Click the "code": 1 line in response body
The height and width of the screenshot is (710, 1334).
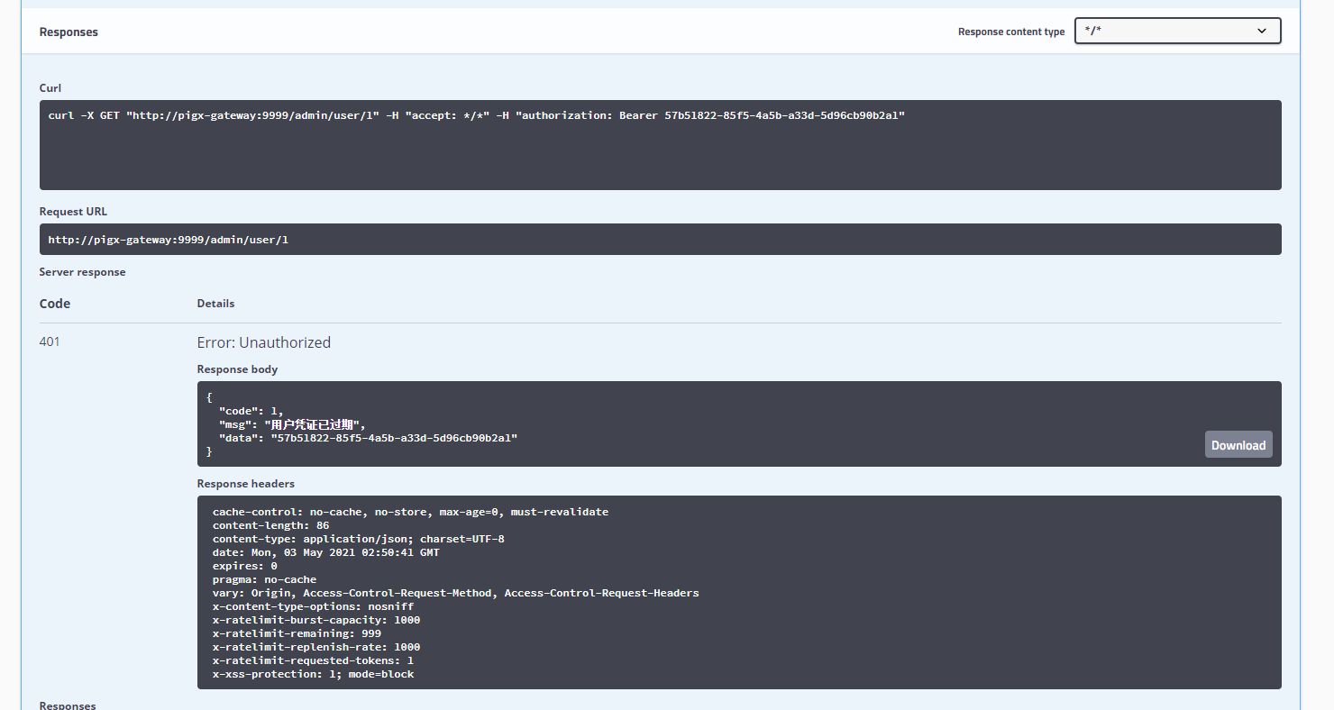pyautogui.click(x=251, y=411)
